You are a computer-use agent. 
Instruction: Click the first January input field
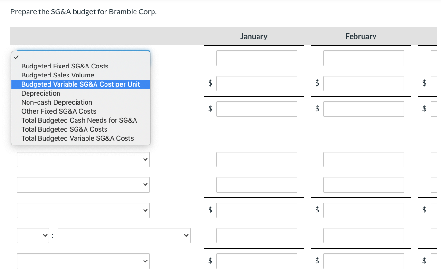click(x=257, y=58)
